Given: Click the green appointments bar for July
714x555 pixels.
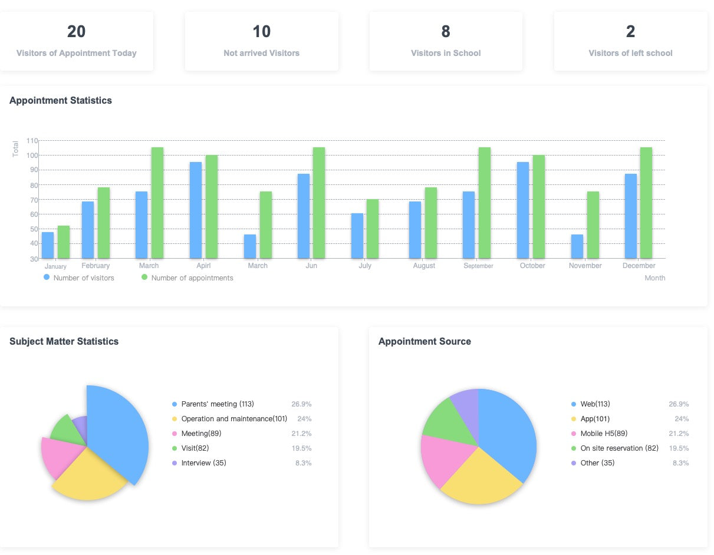Looking at the screenshot, I should pos(373,229).
